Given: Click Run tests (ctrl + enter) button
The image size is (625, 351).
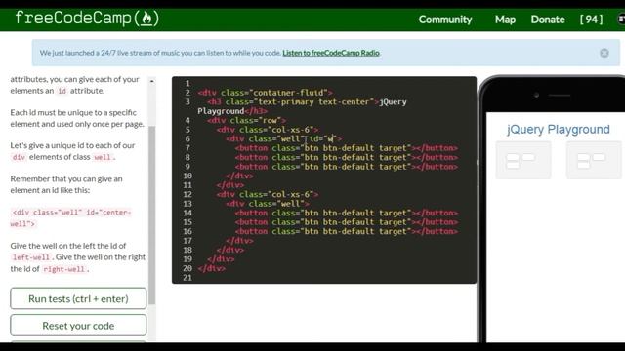Looking at the screenshot, I should [x=78, y=298].
